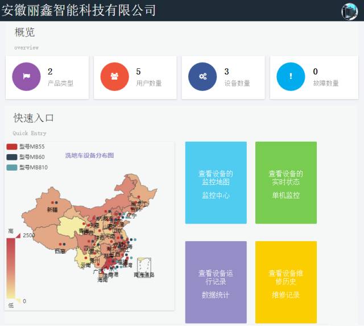The image size is (364, 326).
Task: Open the user avatar in top-right corner
Action: (349, 11)
